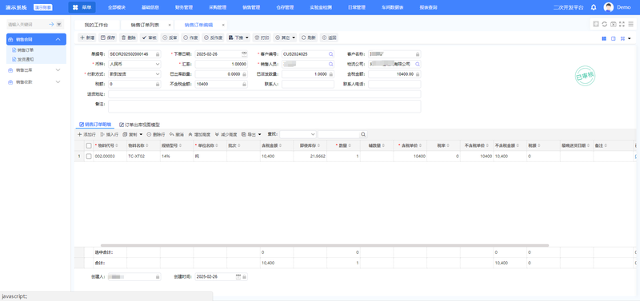Click the search icon in the detail 查找 box

click(363, 134)
